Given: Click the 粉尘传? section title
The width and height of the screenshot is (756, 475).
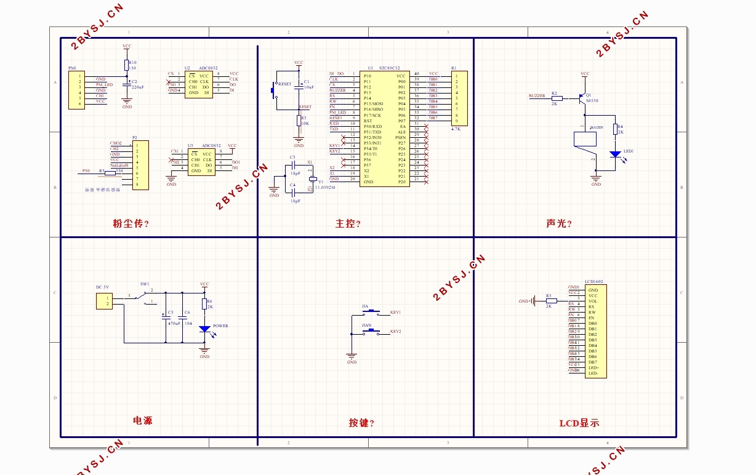Looking at the screenshot, I should pos(131,224).
